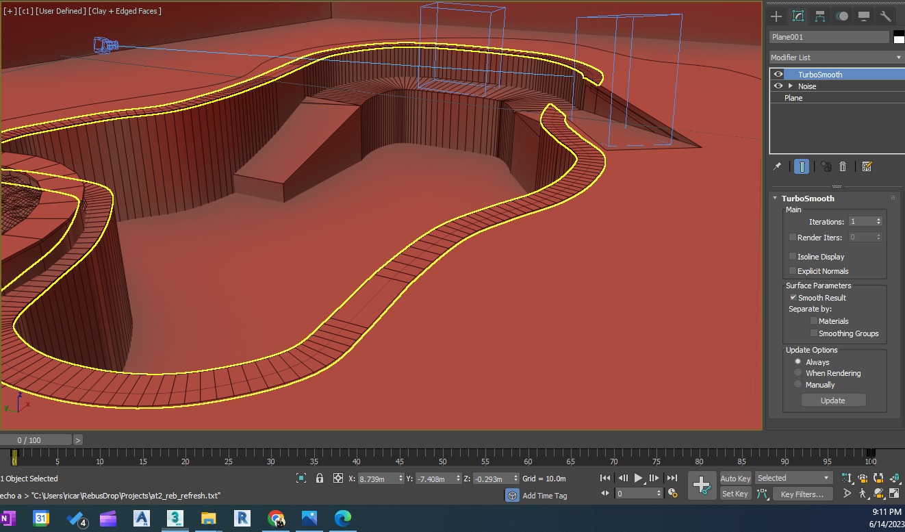The image size is (905, 532).
Task: Click the Update button
Action: (x=833, y=401)
